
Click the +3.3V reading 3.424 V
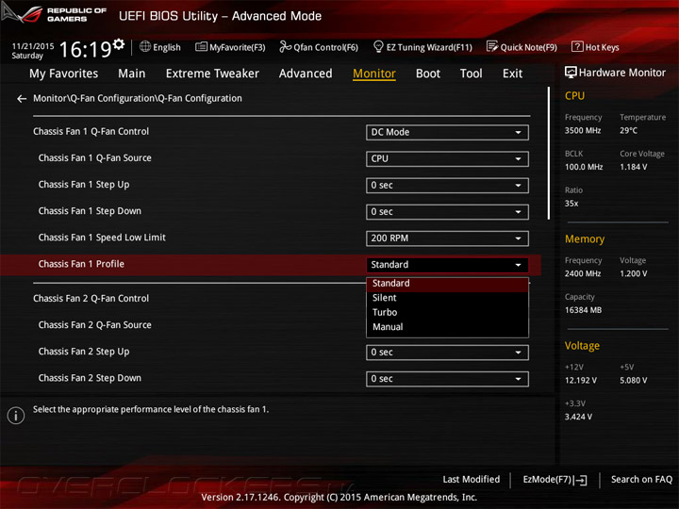[578, 417]
